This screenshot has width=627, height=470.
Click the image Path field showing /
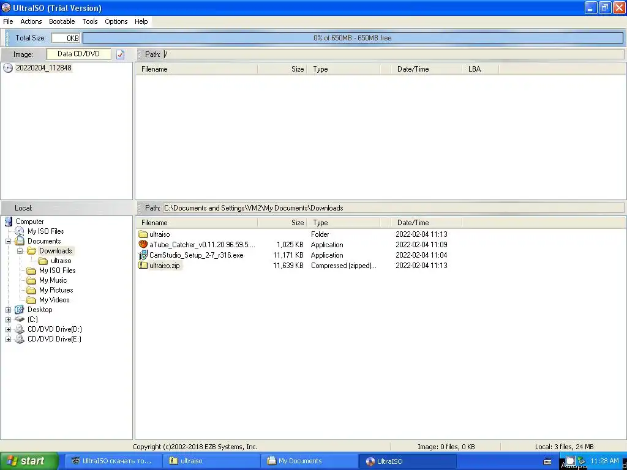(393, 54)
